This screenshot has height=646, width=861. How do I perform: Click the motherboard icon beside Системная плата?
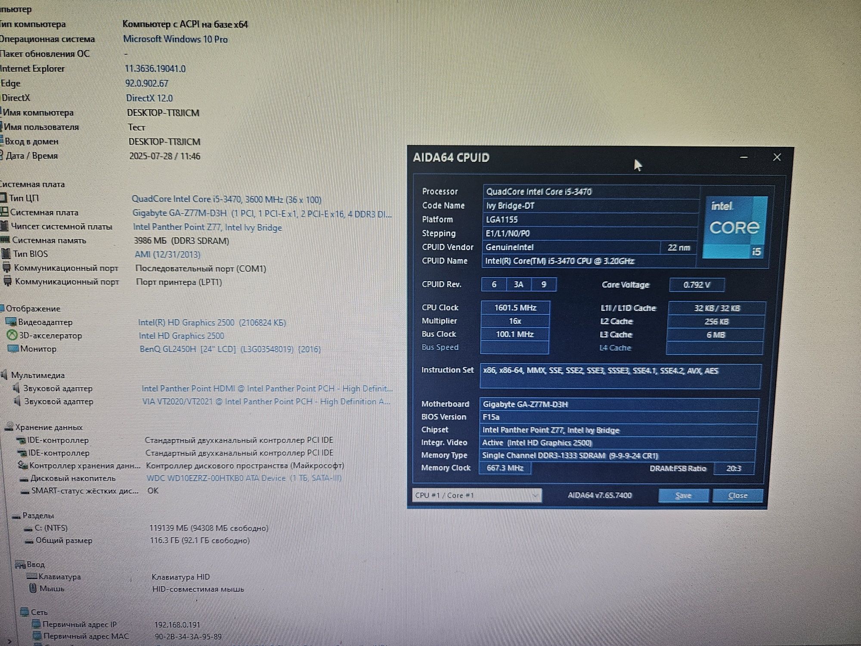[x=4, y=212]
